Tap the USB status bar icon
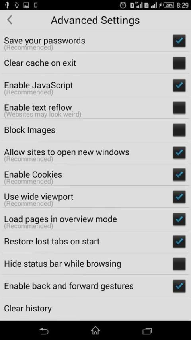 (7, 5)
